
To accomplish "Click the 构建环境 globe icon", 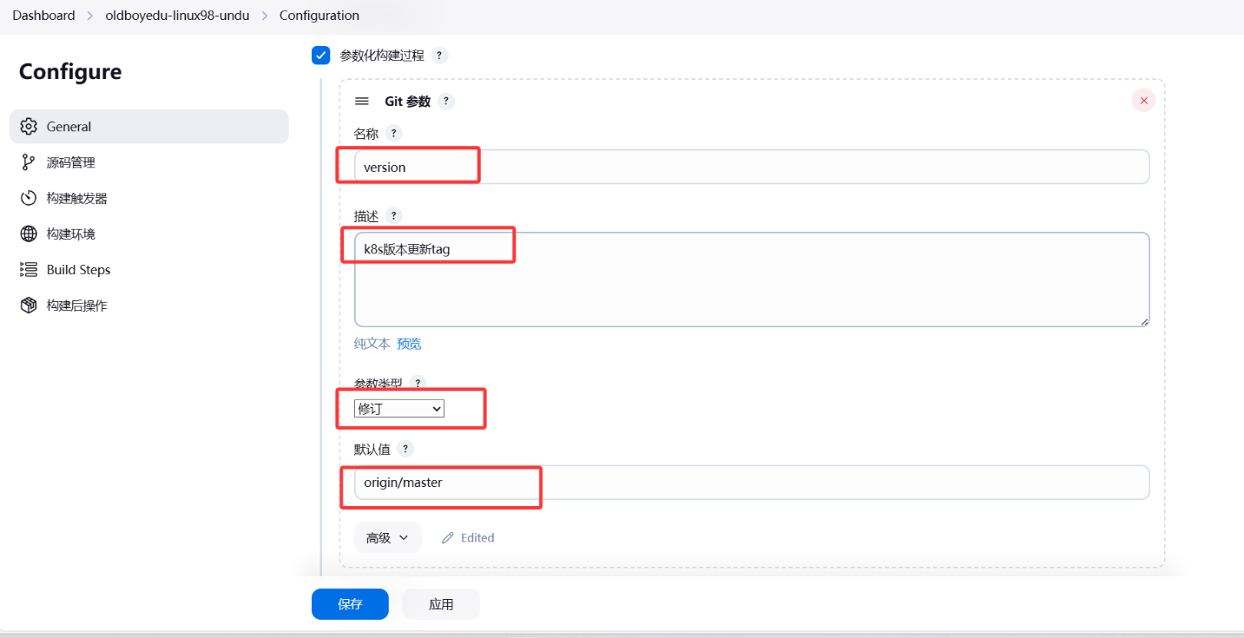I will (x=29, y=233).
